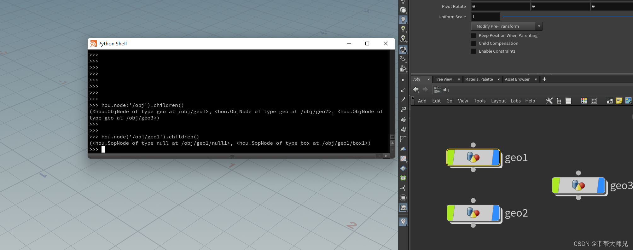
Task: Toggle the blue display flag on geo1
Action: click(496, 157)
